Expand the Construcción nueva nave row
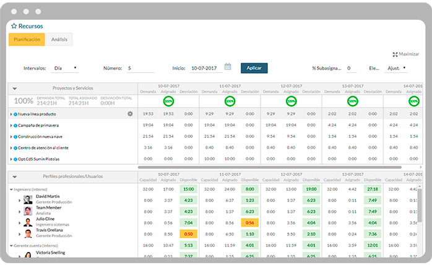The image size is (432, 265). pyautogui.click(x=11, y=137)
